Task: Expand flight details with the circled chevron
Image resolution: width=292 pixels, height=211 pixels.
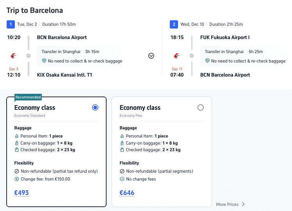Action: 151,56
